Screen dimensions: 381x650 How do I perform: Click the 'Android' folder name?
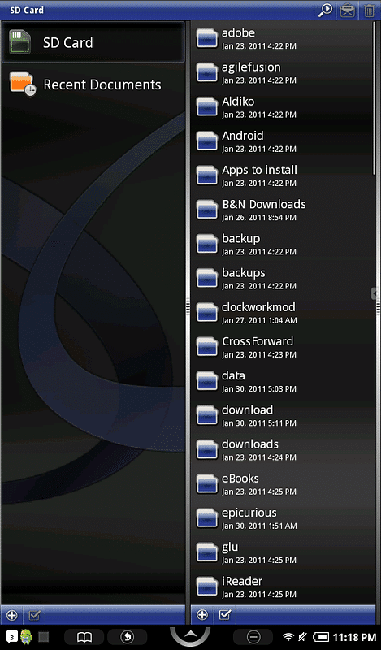[x=243, y=136]
